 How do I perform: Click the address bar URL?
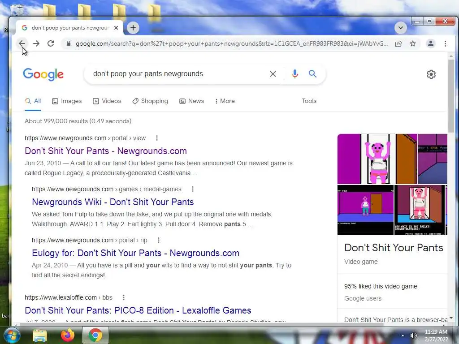[x=232, y=43]
